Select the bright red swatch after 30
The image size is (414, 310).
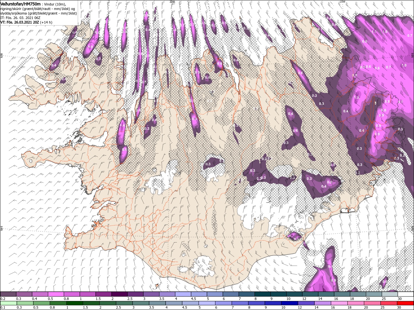tap(406, 303)
